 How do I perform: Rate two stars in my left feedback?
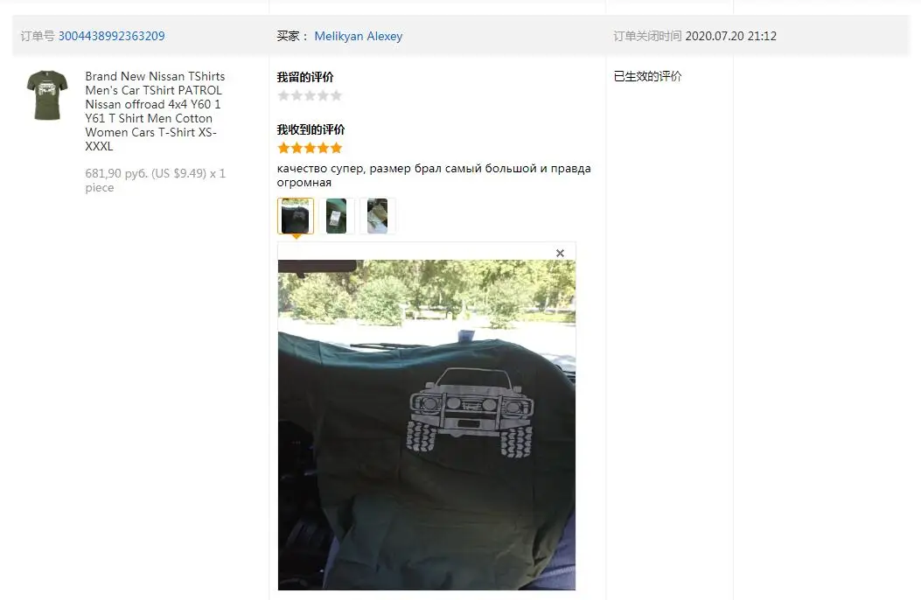tap(297, 95)
